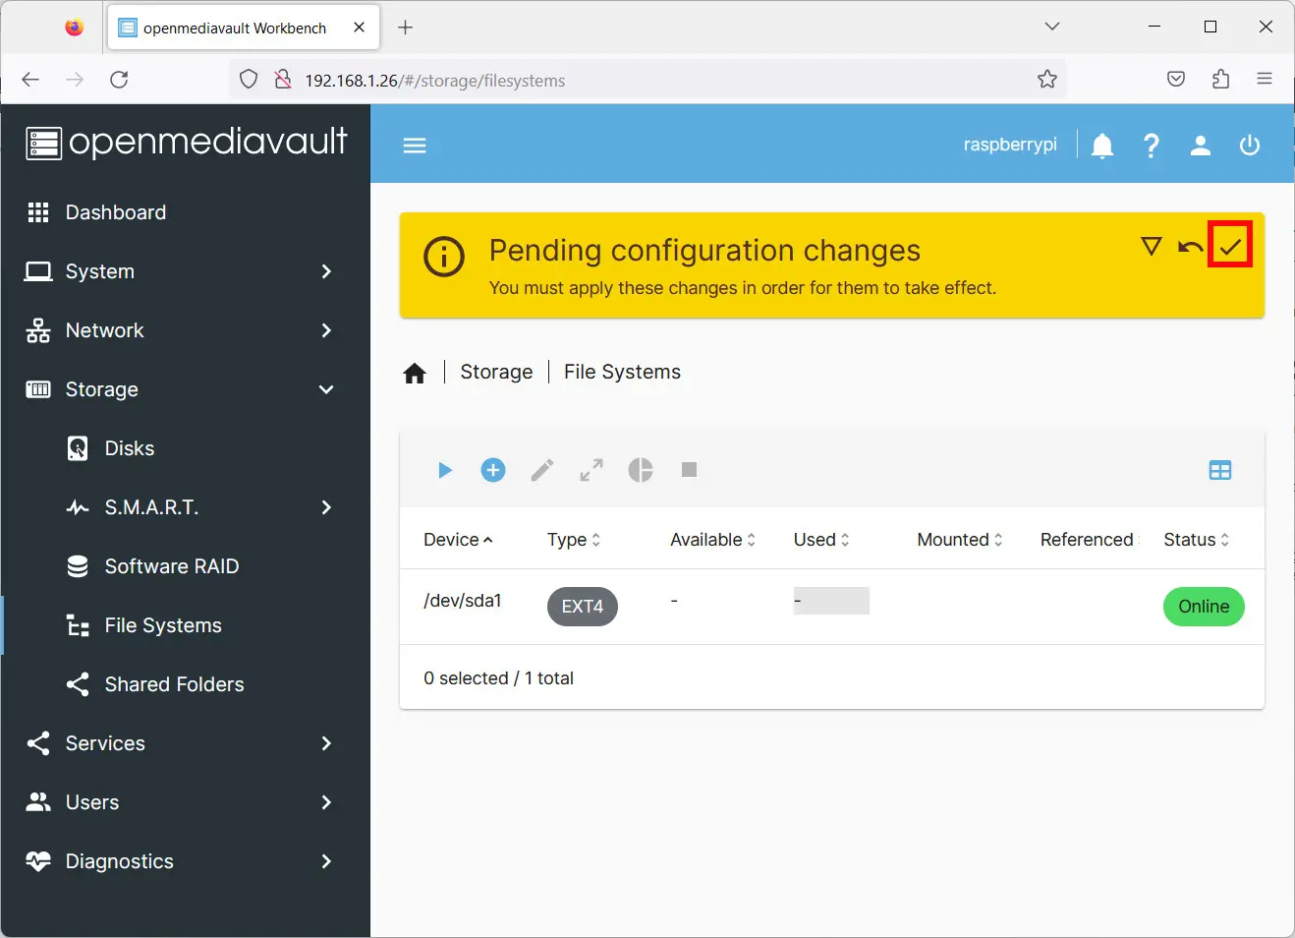Open the Shared Folders page
The height and width of the screenshot is (938, 1295).
coord(174,684)
